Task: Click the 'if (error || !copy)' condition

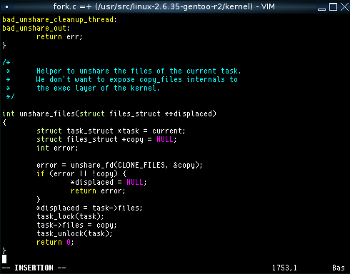Action: (81, 173)
